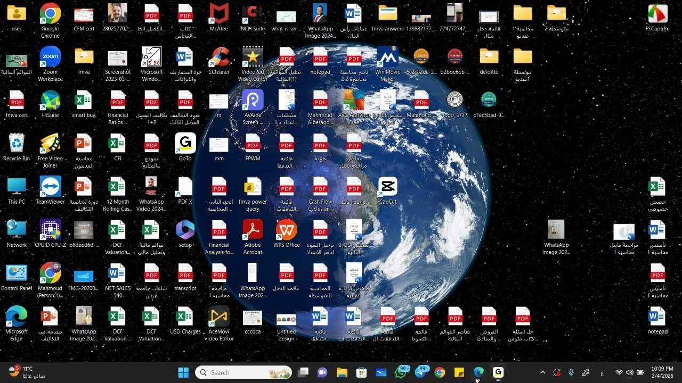Open the AceMovi Video Editor shortcut

coord(219,323)
